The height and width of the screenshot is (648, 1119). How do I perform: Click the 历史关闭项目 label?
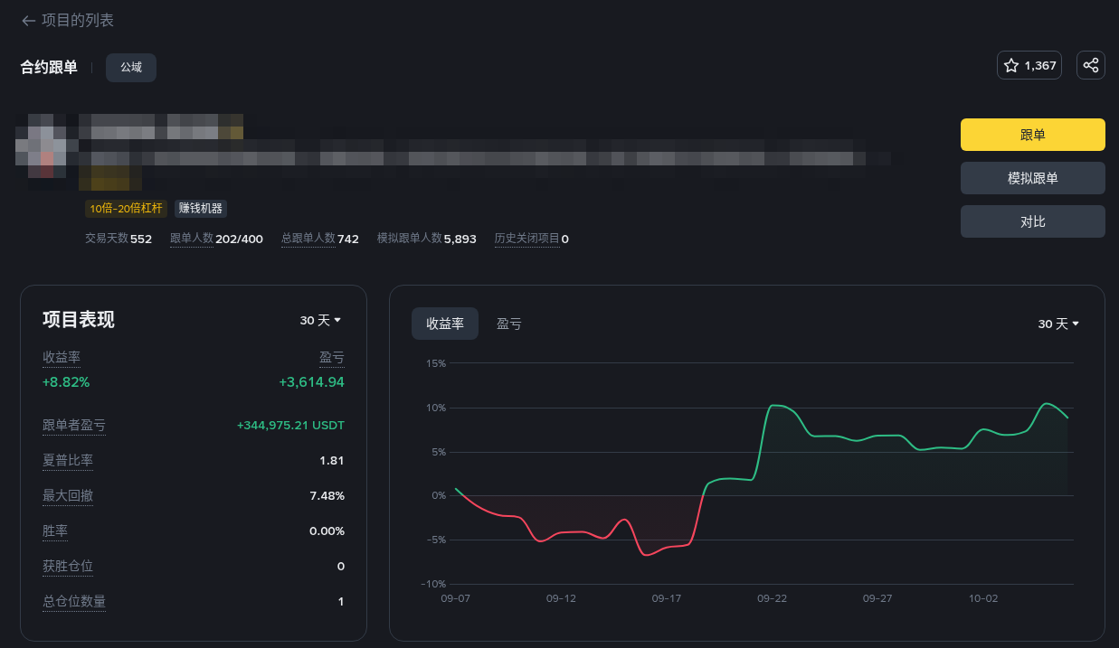coord(527,239)
